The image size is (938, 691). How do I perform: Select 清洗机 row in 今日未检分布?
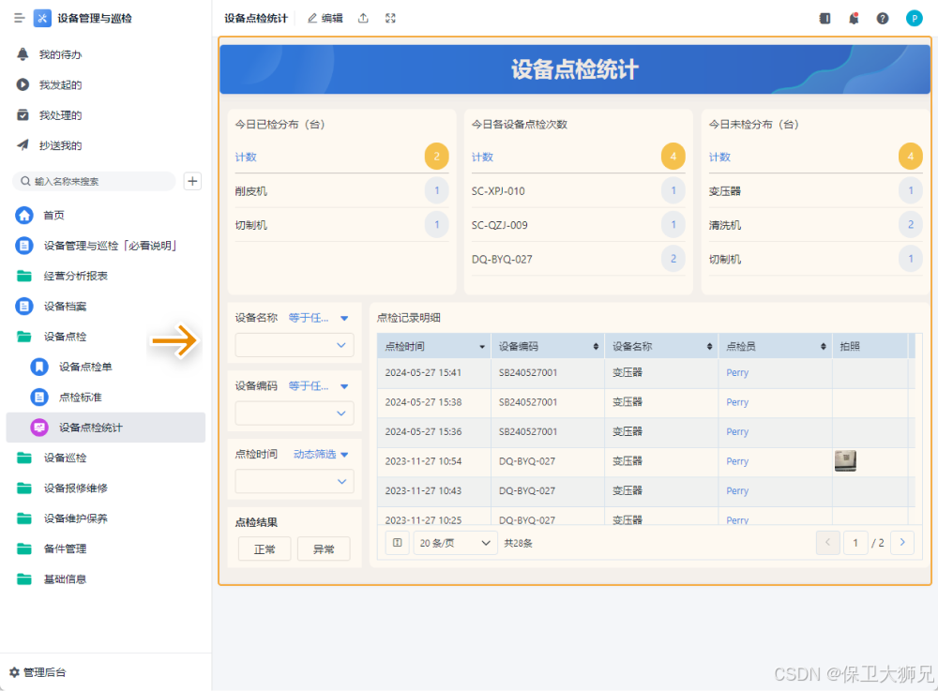coord(815,225)
